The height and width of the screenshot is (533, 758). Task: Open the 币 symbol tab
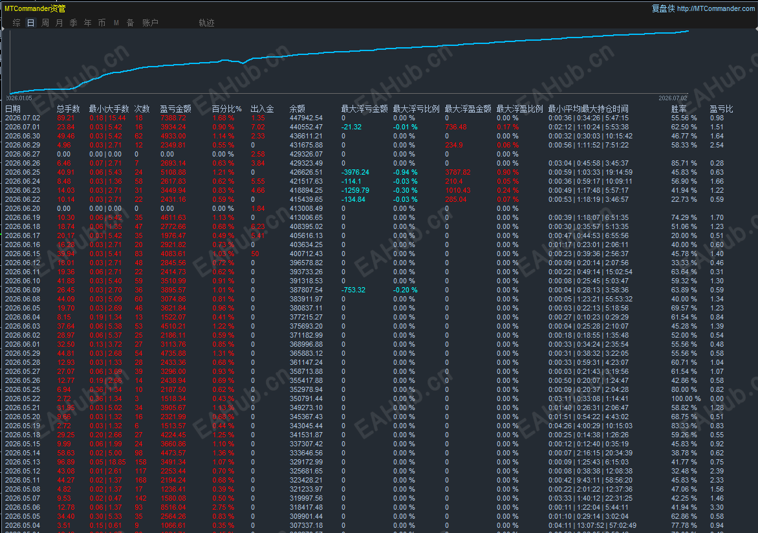click(x=102, y=23)
